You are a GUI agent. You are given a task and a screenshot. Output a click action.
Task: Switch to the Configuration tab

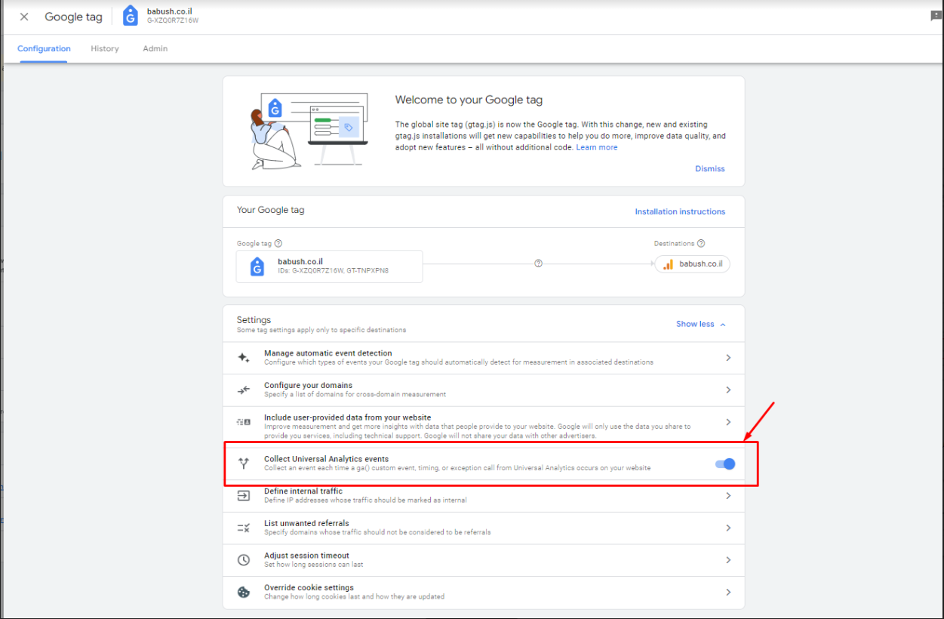[x=44, y=48]
